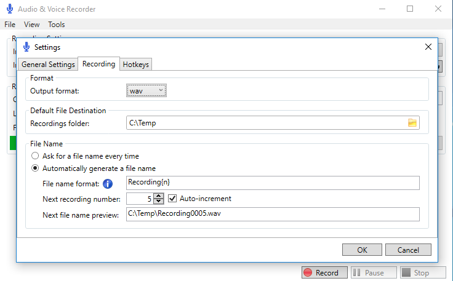The height and width of the screenshot is (281, 453).
Task: Switch to the General Settings tab
Action: [48, 65]
